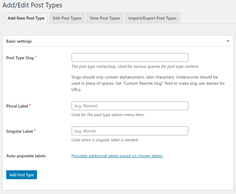Click the Singular Label field label

point(19,131)
